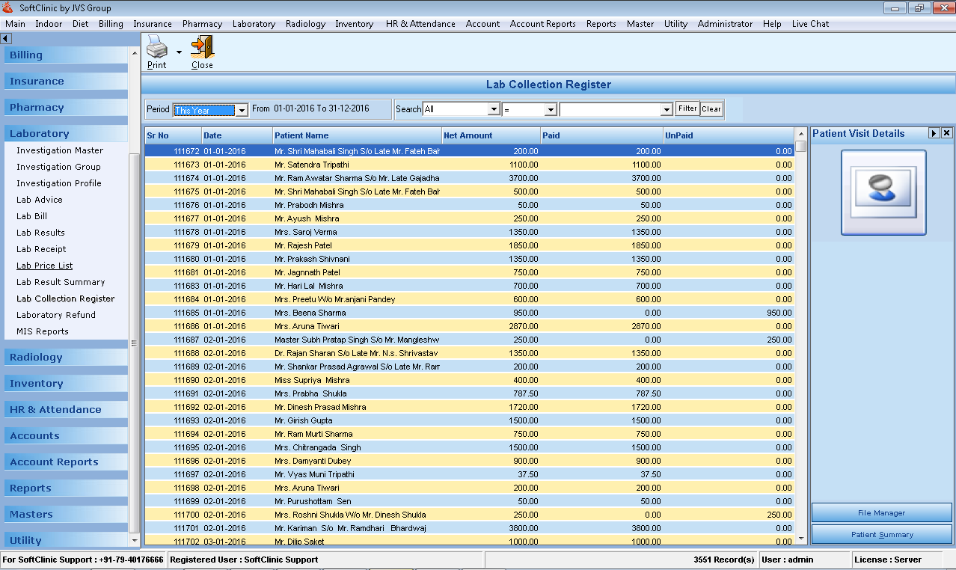Open the Administrator menu
The width and height of the screenshot is (956, 570).
[725, 24]
